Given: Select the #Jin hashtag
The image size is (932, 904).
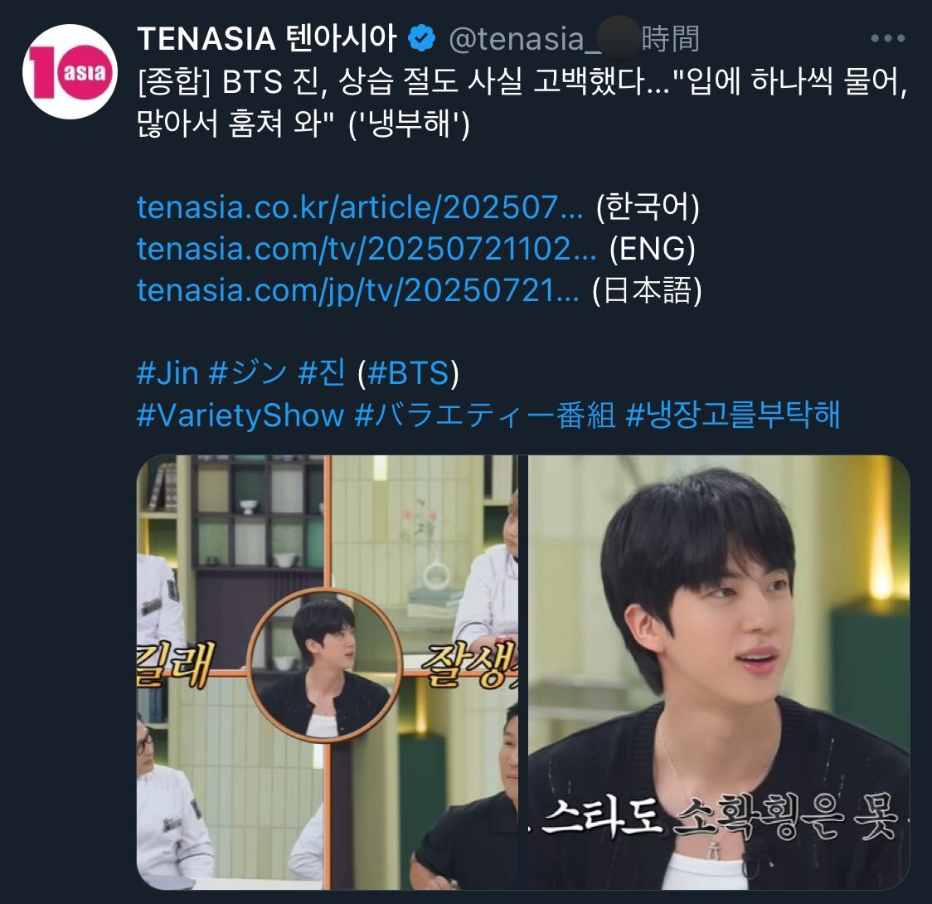Looking at the screenshot, I should (x=167, y=373).
